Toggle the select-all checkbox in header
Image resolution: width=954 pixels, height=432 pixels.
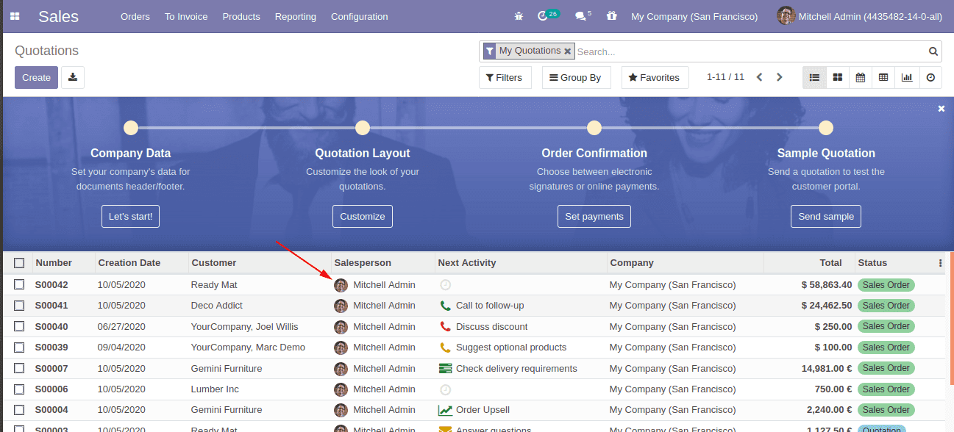pos(19,263)
